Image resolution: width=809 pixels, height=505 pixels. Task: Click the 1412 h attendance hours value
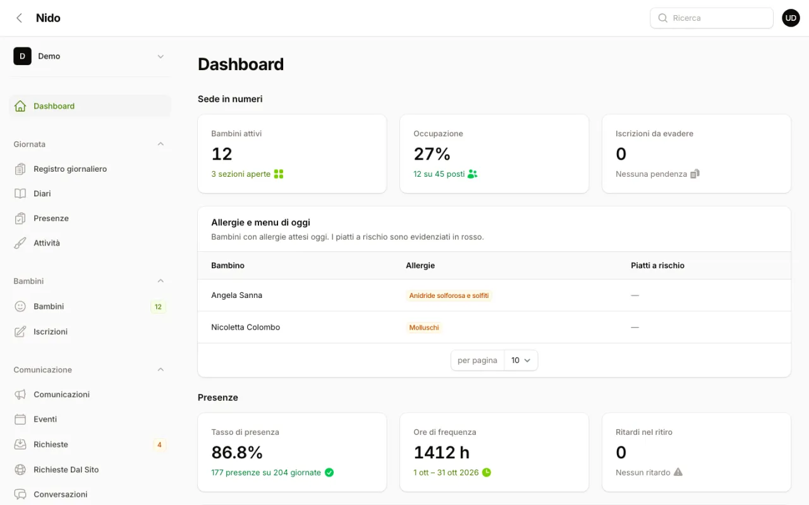pyautogui.click(x=442, y=453)
